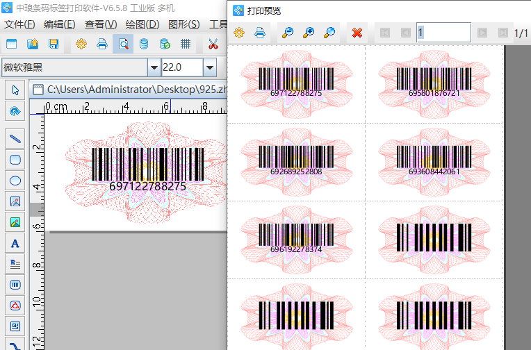Viewport: 531px width, 350px height.
Task: Click printer icon in print preview window
Action: (x=259, y=33)
